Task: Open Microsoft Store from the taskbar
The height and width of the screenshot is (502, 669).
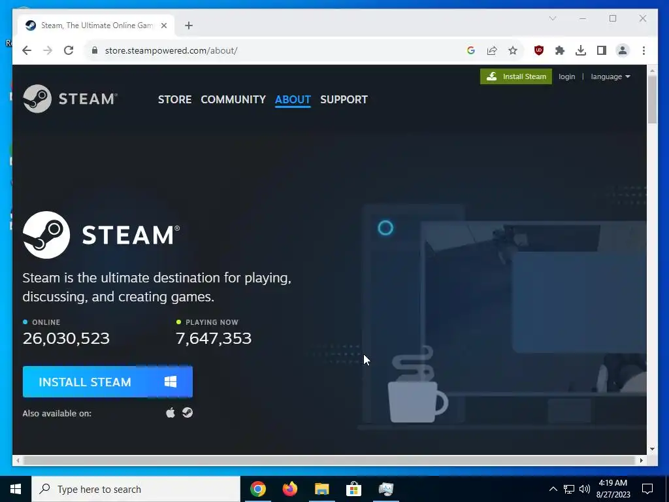Action: [x=353, y=489]
